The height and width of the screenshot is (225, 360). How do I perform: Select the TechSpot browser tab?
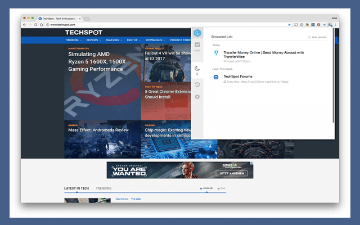pos(60,19)
